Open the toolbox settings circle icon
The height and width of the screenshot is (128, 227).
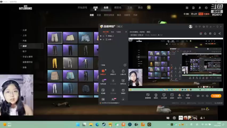point(125,65)
